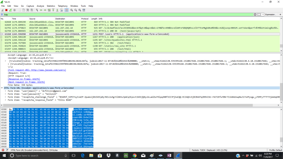Click the Expression... button
Viewport: 283px width, 159px height.
coord(270,14)
